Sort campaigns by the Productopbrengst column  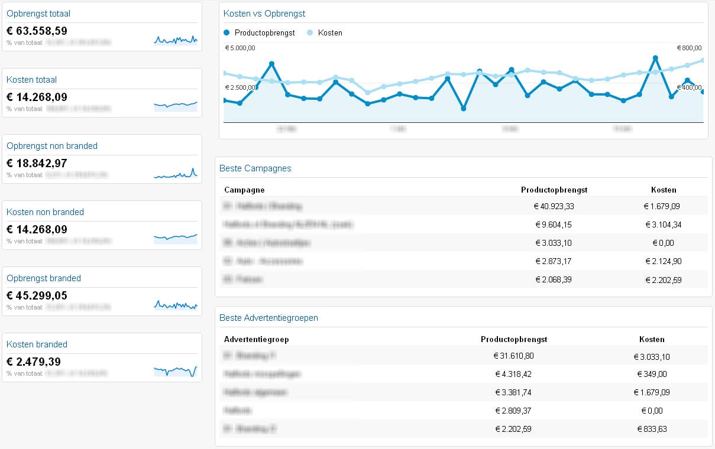point(554,190)
